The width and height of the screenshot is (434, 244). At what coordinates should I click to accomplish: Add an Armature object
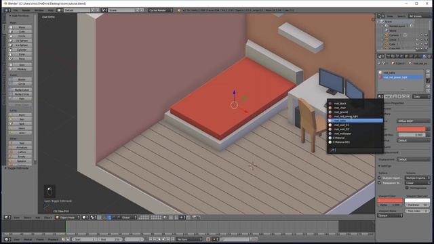coord(20,148)
